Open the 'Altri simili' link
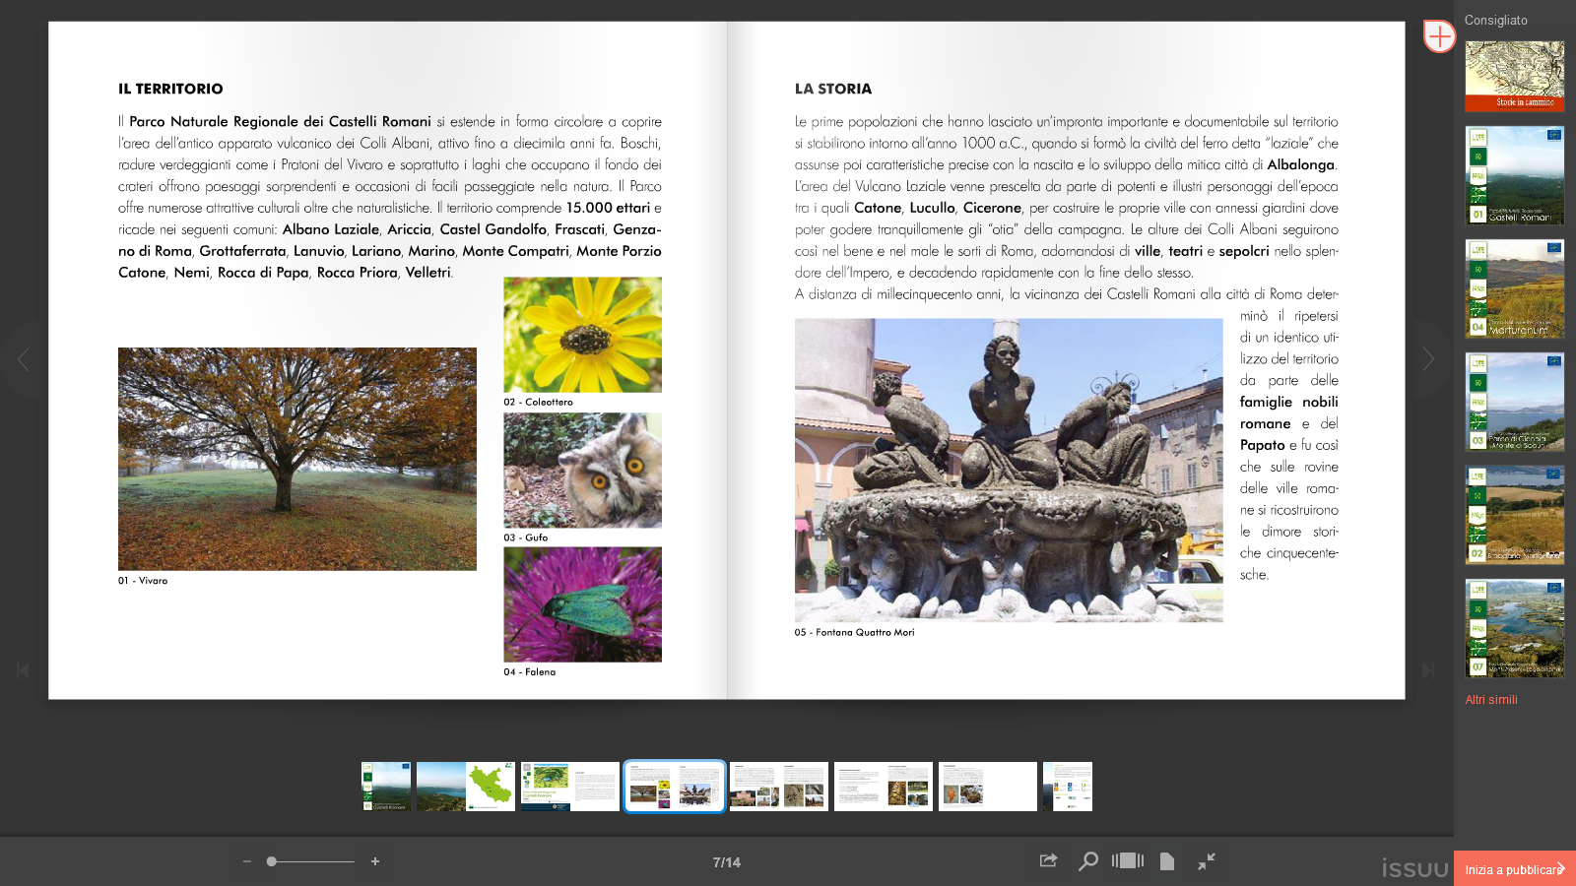The image size is (1576, 886). coord(1491,700)
